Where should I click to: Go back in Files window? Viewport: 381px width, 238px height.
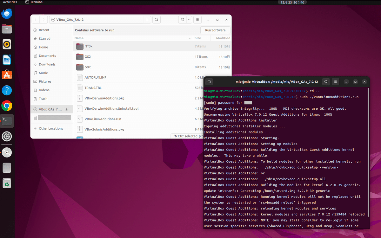click(36, 20)
